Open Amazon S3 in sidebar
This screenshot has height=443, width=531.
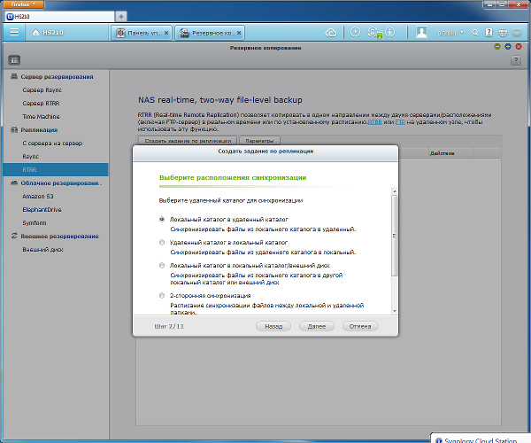pyautogui.click(x=38, y=196)
